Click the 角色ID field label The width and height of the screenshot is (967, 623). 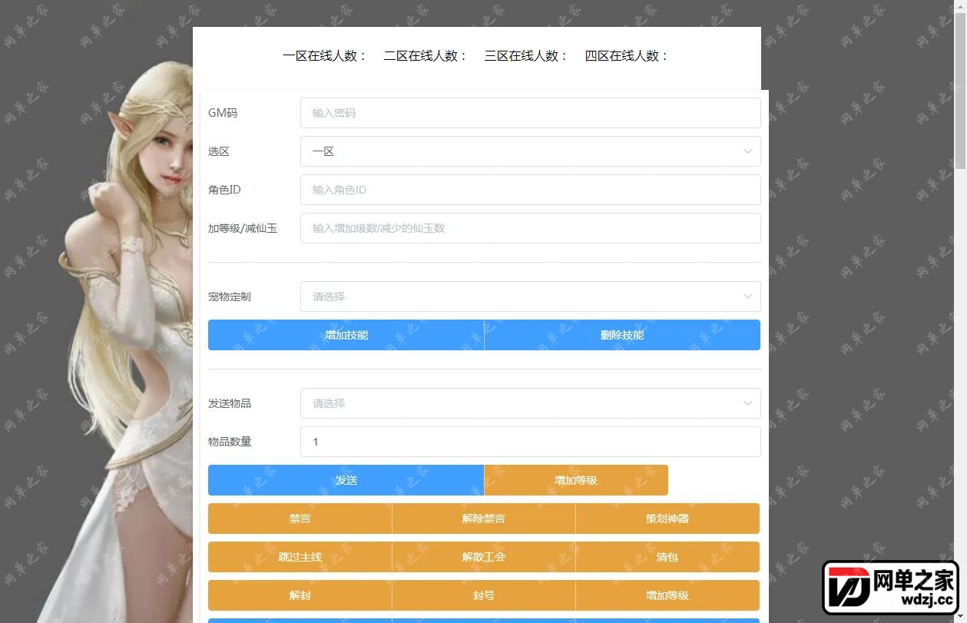(x=224, y=190)
